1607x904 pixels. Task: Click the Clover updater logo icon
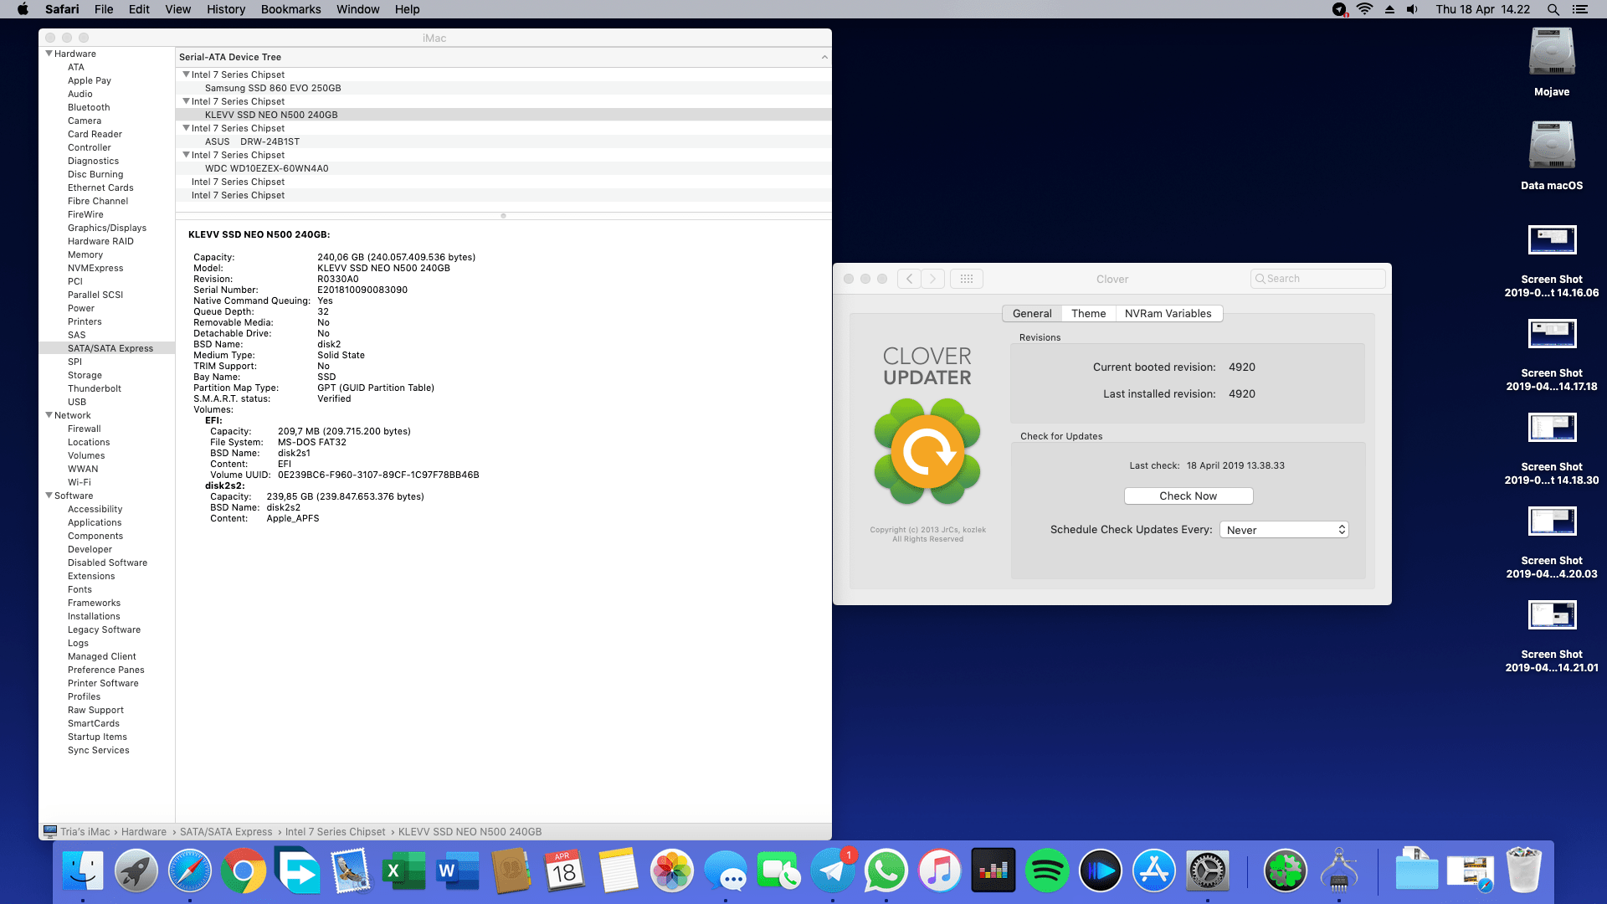coord(927,452)
